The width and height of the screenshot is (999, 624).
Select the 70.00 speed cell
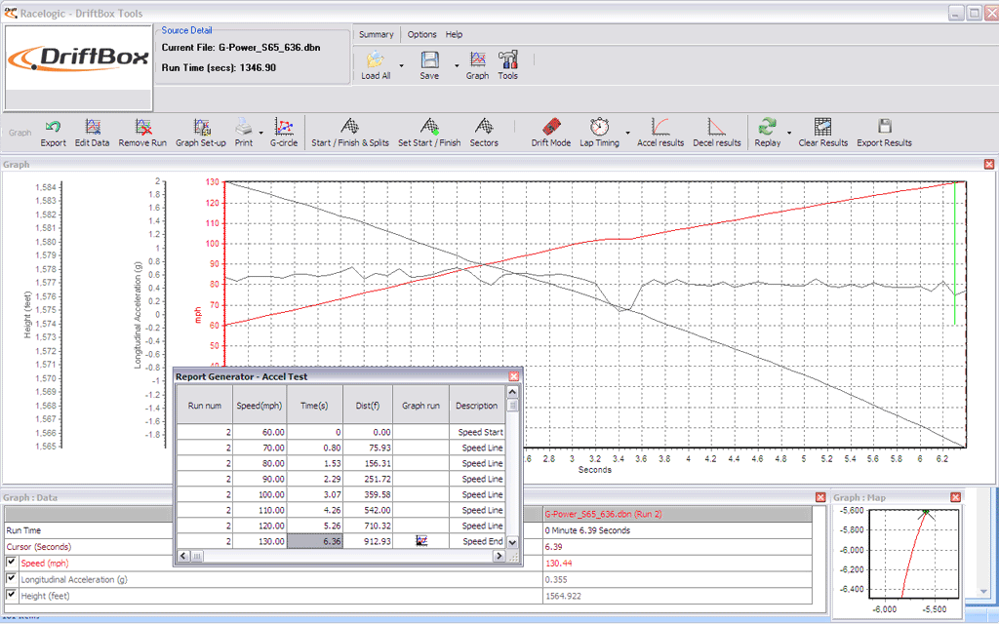260,448
